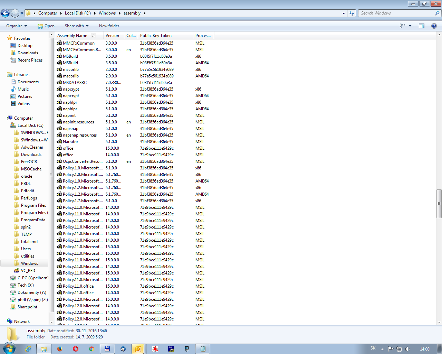
Task: Open address bar previous locations dropdown
Action: (344, 13)
